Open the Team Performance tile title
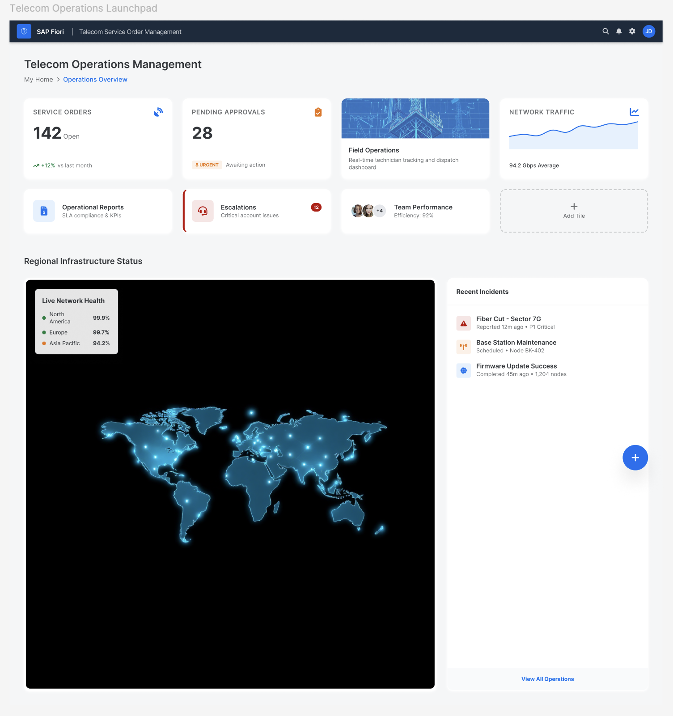 (423, 207)
